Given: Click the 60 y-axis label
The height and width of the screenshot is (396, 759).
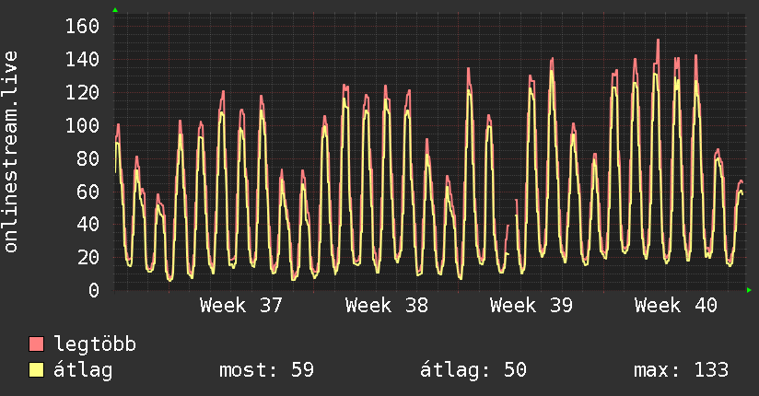Looking at the screenshot, I should coord(88,192).
